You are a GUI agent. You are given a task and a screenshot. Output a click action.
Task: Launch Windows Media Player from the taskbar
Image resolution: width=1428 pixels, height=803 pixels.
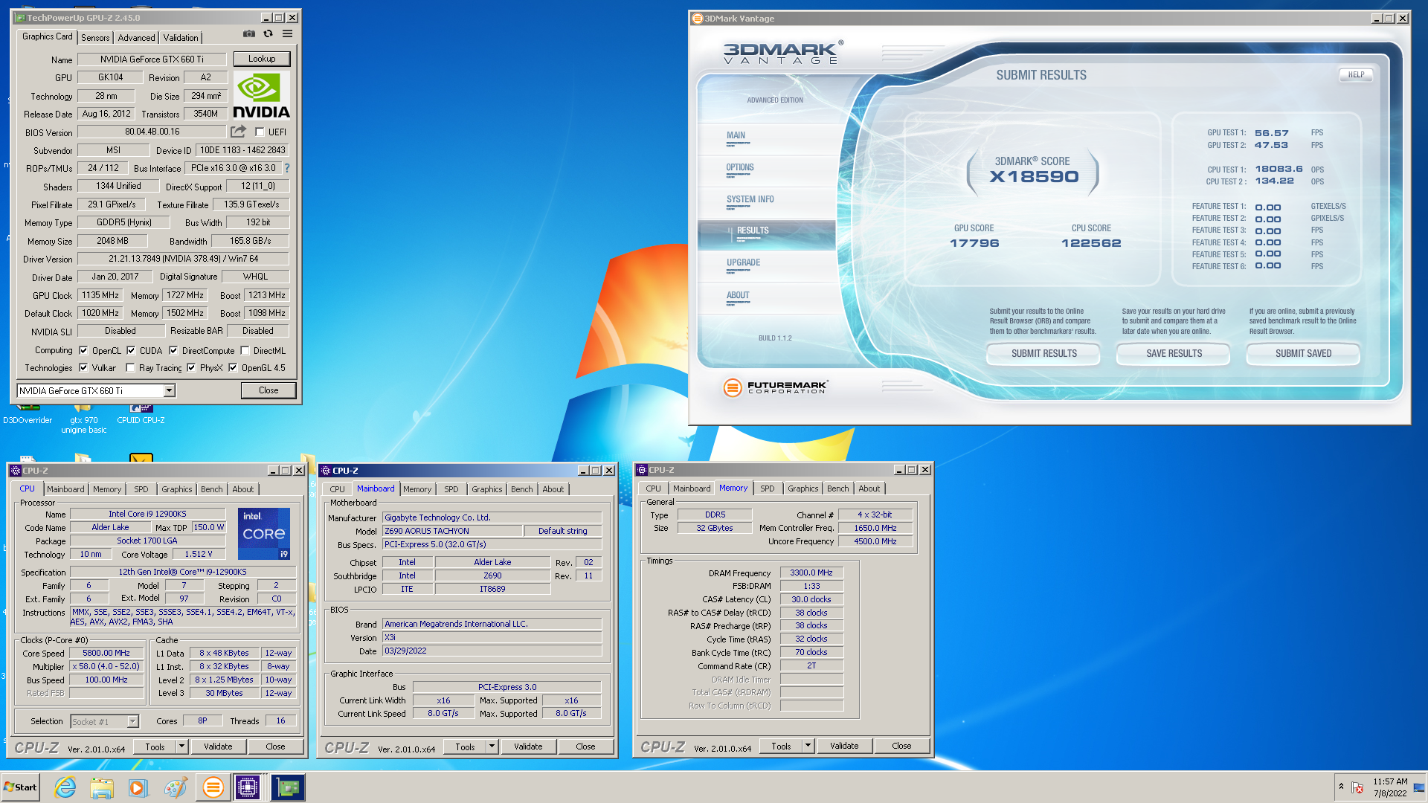[x=138, y=787]
